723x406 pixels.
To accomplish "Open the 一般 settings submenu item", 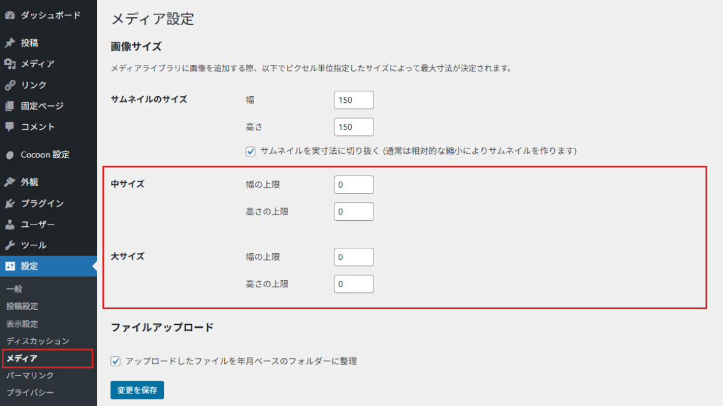I will click(14, 289).
